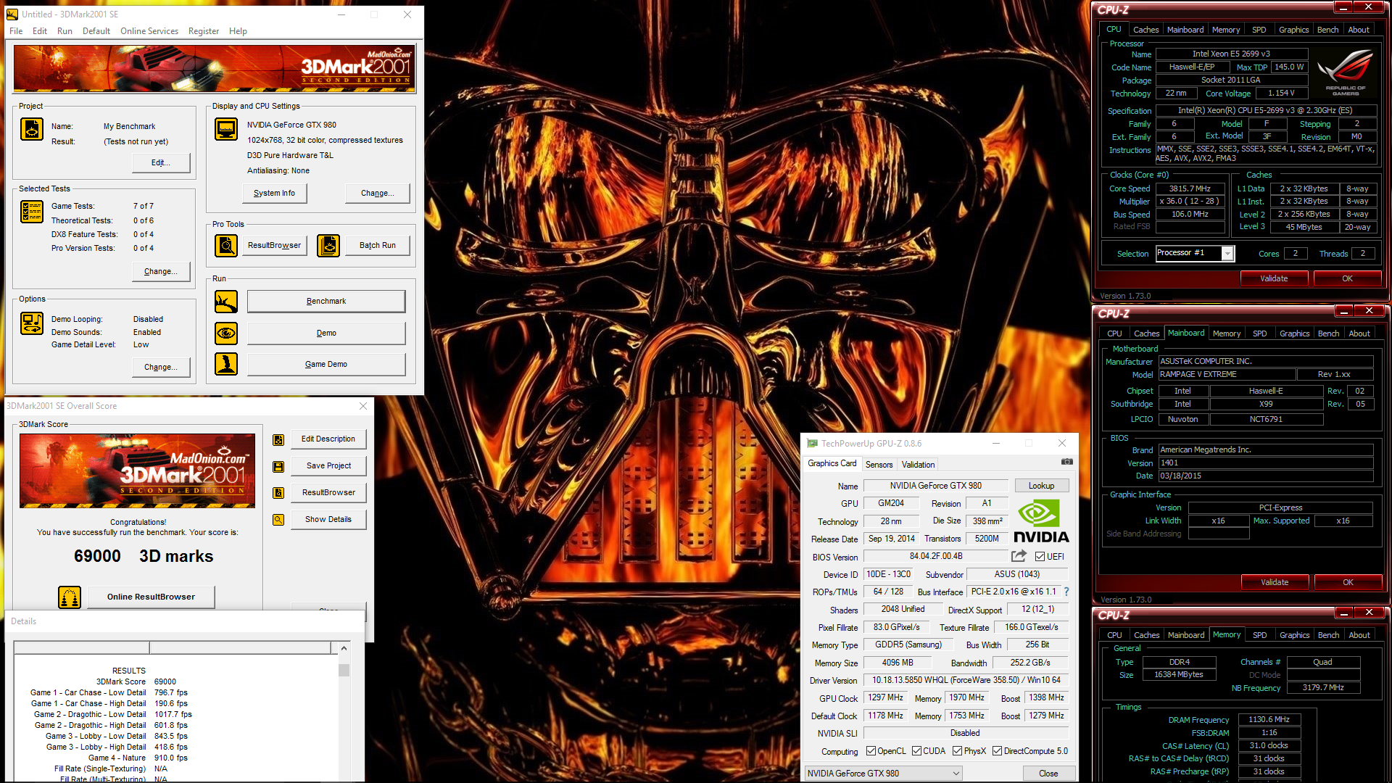
Task: Click the Edit Description icon in score window
Action: [278, 439]
